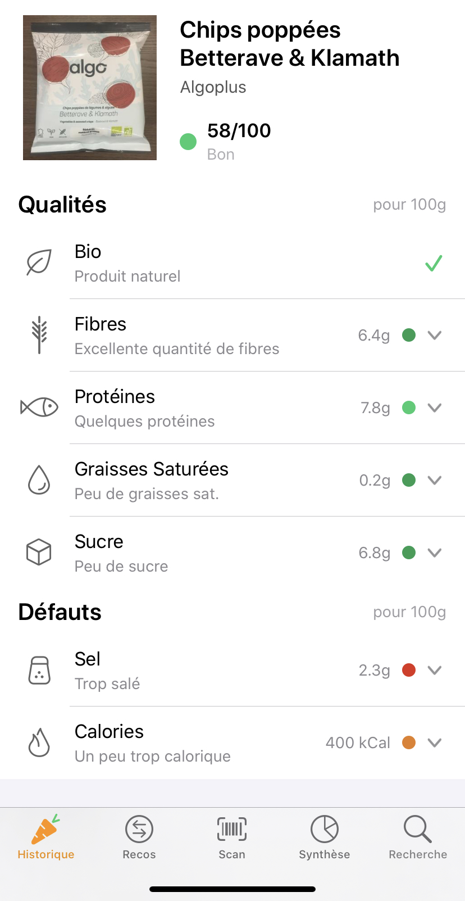The image size is (465, 901).
Task: Tap the Sucre cube icon
Action: (39, 552)
